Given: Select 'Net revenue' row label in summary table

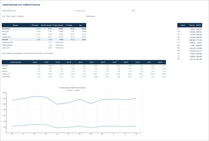Looking at the screenshot, I should (6, 29).
